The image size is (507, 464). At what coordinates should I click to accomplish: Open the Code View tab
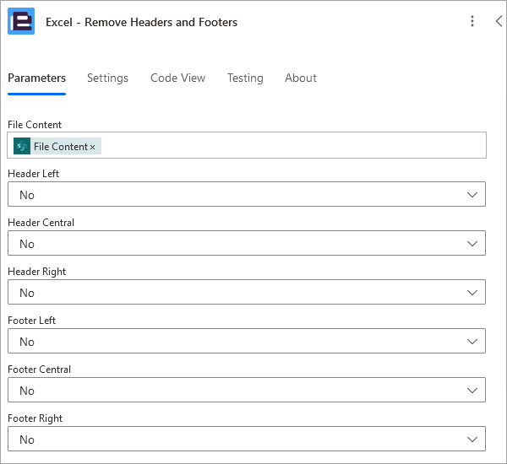(177, 78)
